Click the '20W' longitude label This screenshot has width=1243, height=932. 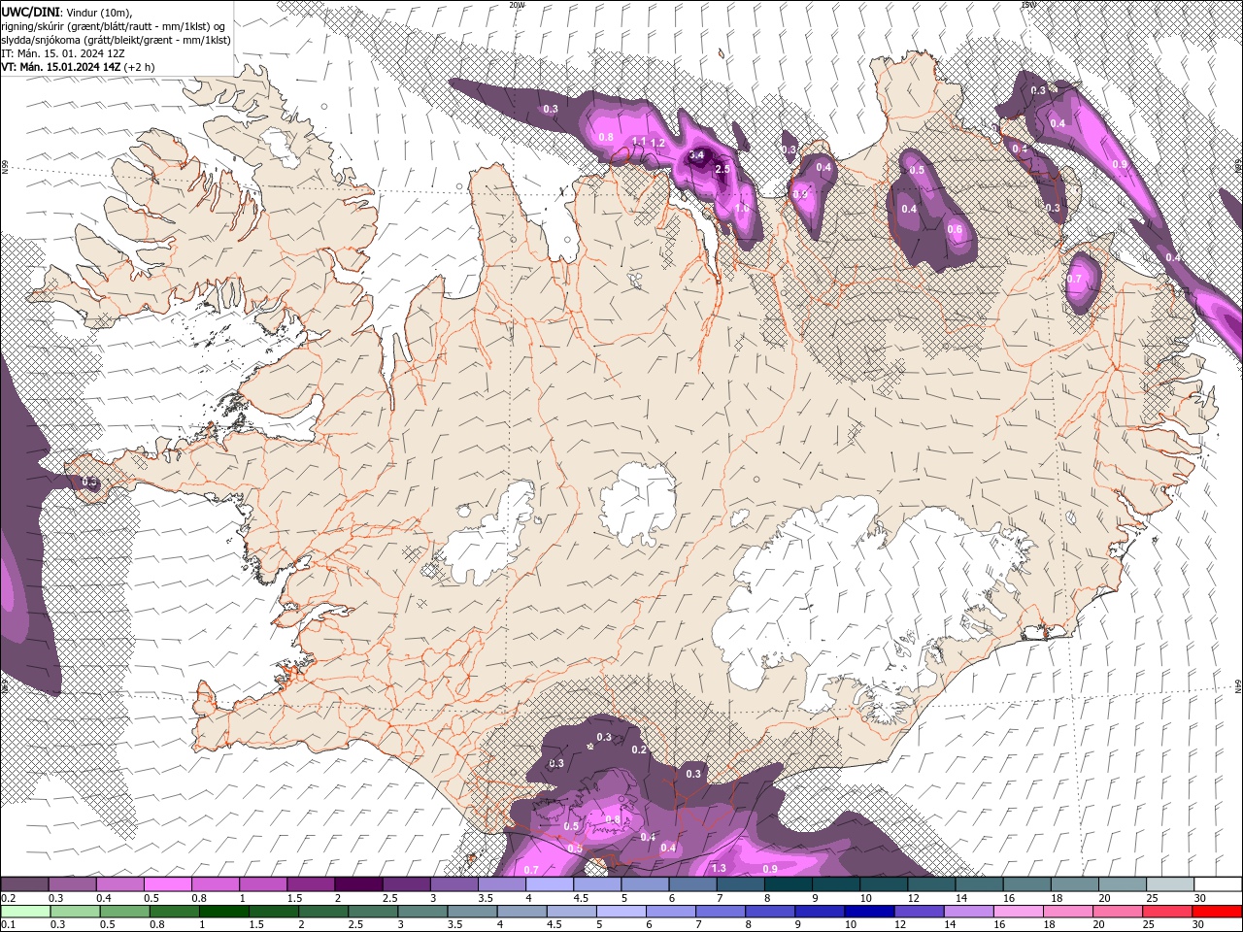click(517, 5)
